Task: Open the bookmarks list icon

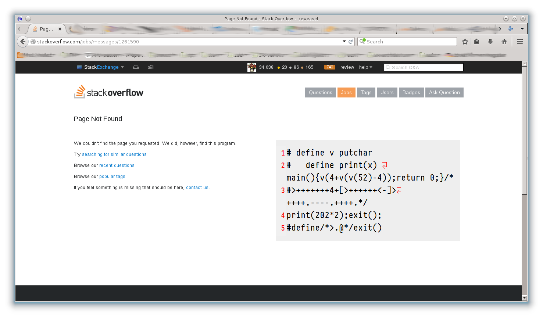Action: (x=476, y=42)
